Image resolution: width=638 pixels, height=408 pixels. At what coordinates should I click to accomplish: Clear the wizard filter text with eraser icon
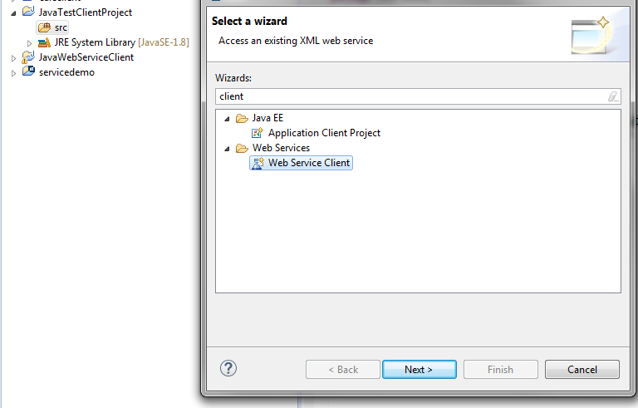613,96
